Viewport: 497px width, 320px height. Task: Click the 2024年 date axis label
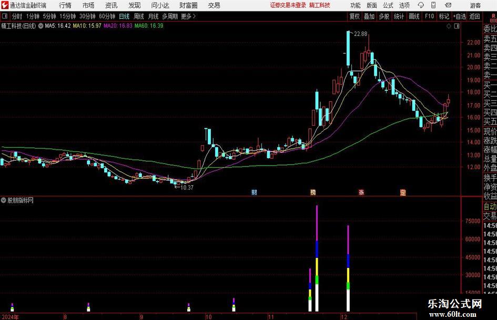tap(10, 317)
